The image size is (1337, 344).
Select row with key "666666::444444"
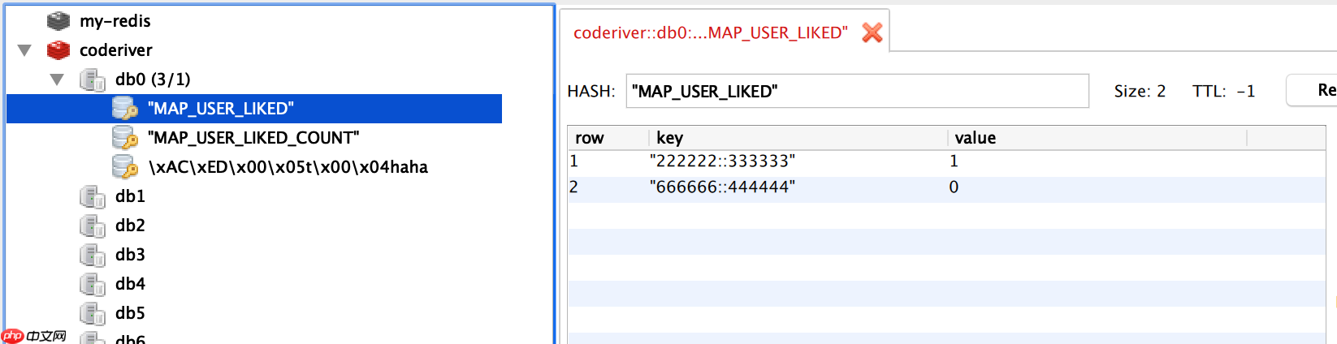tap(722, 187)
